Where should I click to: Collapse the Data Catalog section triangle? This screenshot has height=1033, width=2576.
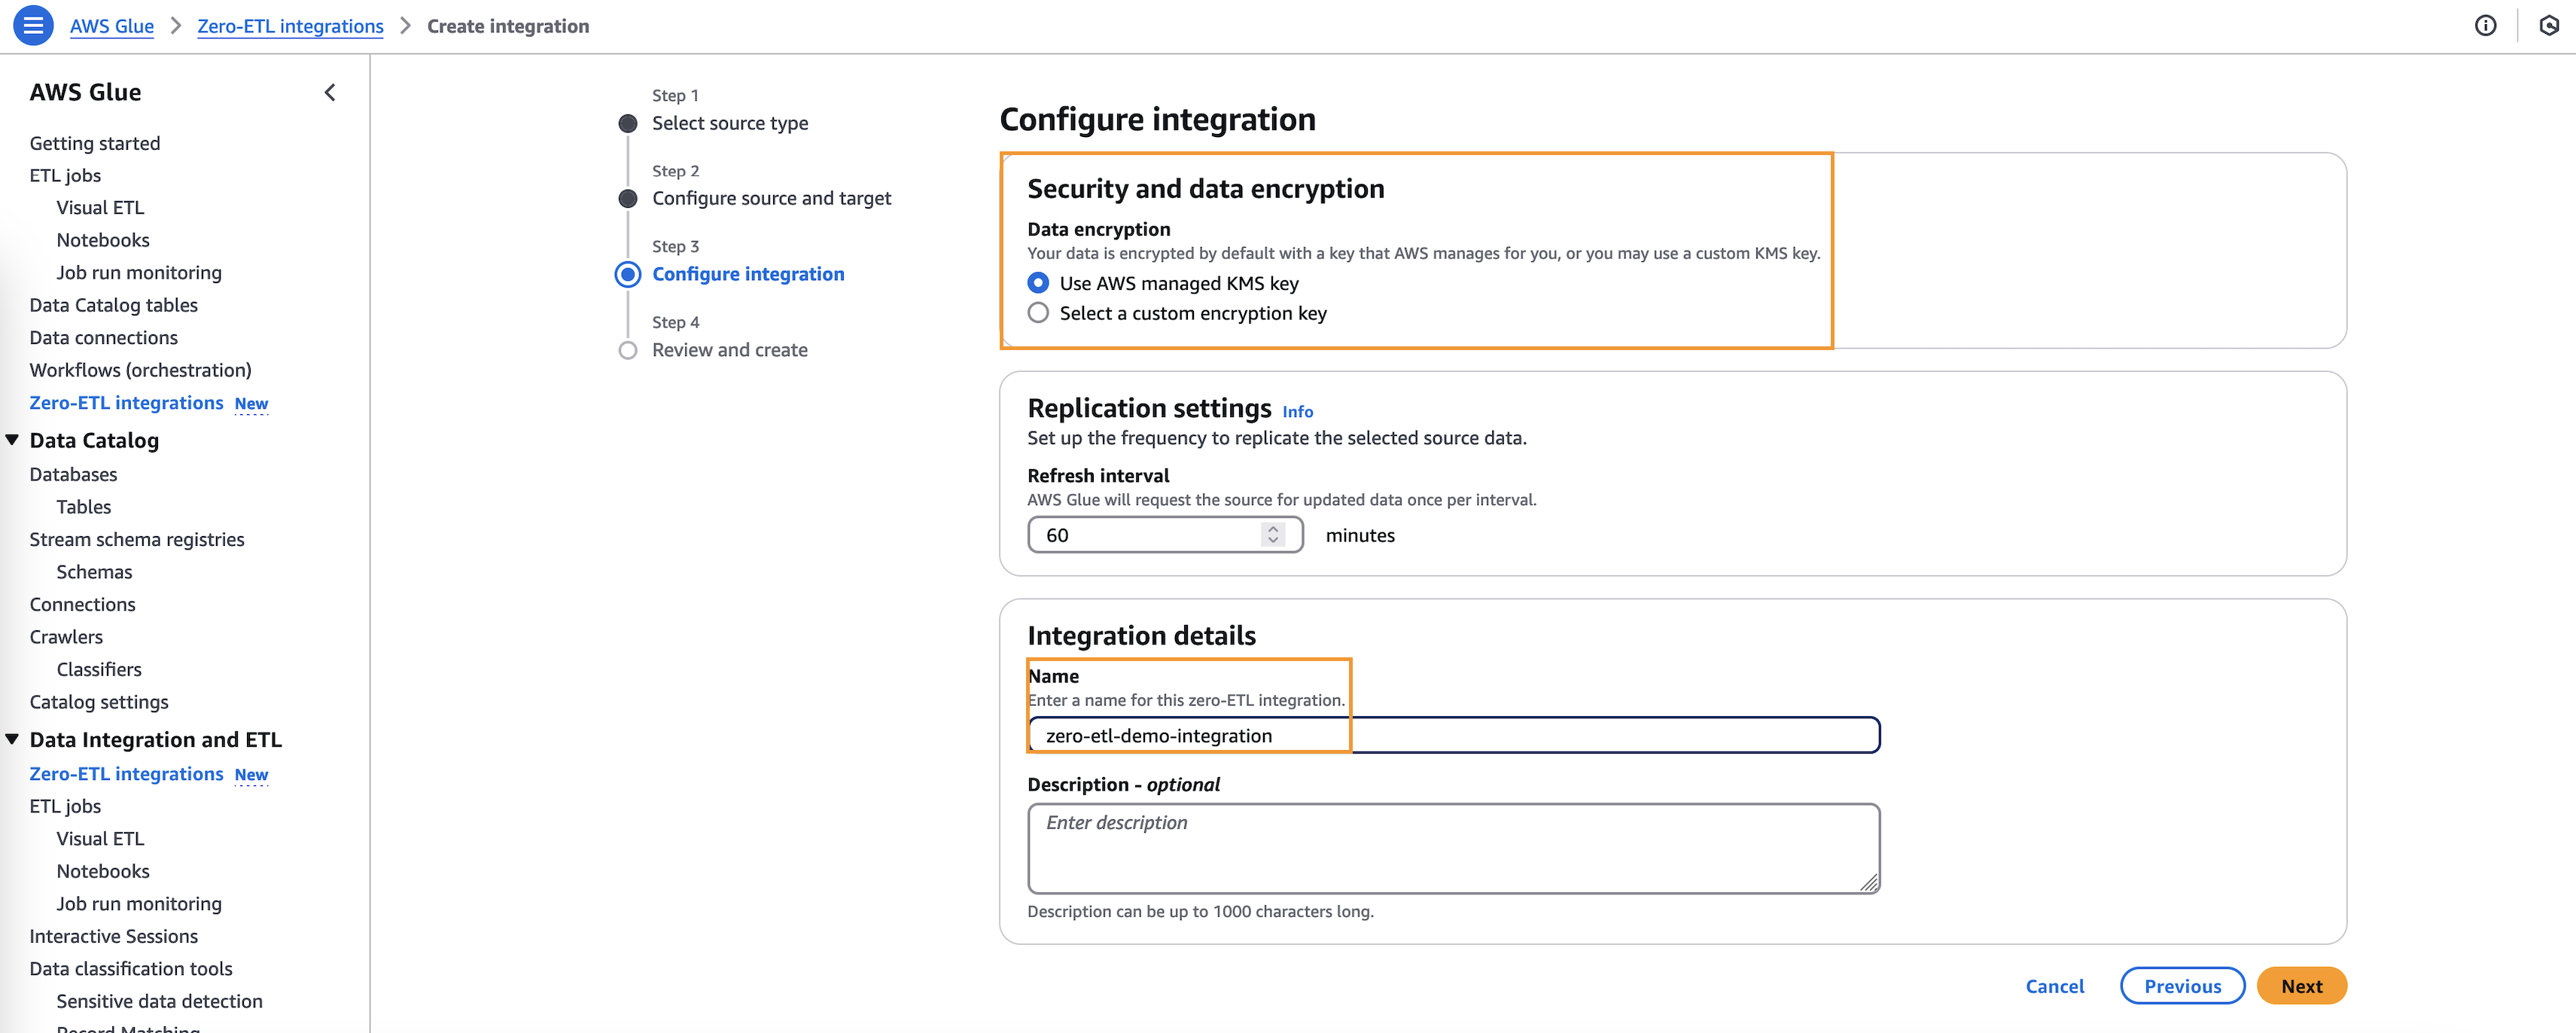pyautogui.click(x=13, y=440)
